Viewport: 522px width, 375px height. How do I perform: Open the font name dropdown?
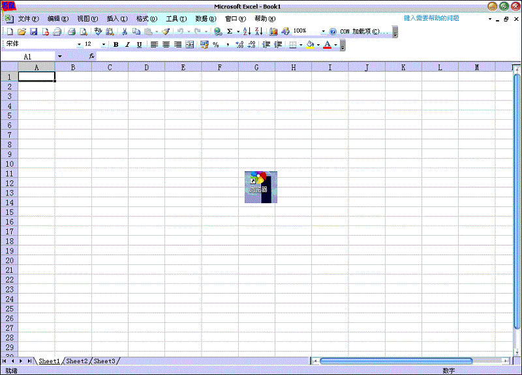click(x=79, y=45)
